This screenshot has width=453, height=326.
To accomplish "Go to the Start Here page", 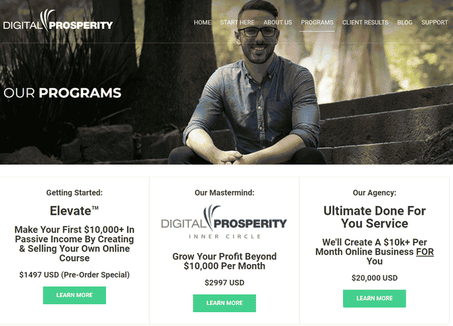I will (x=237, y=22).
